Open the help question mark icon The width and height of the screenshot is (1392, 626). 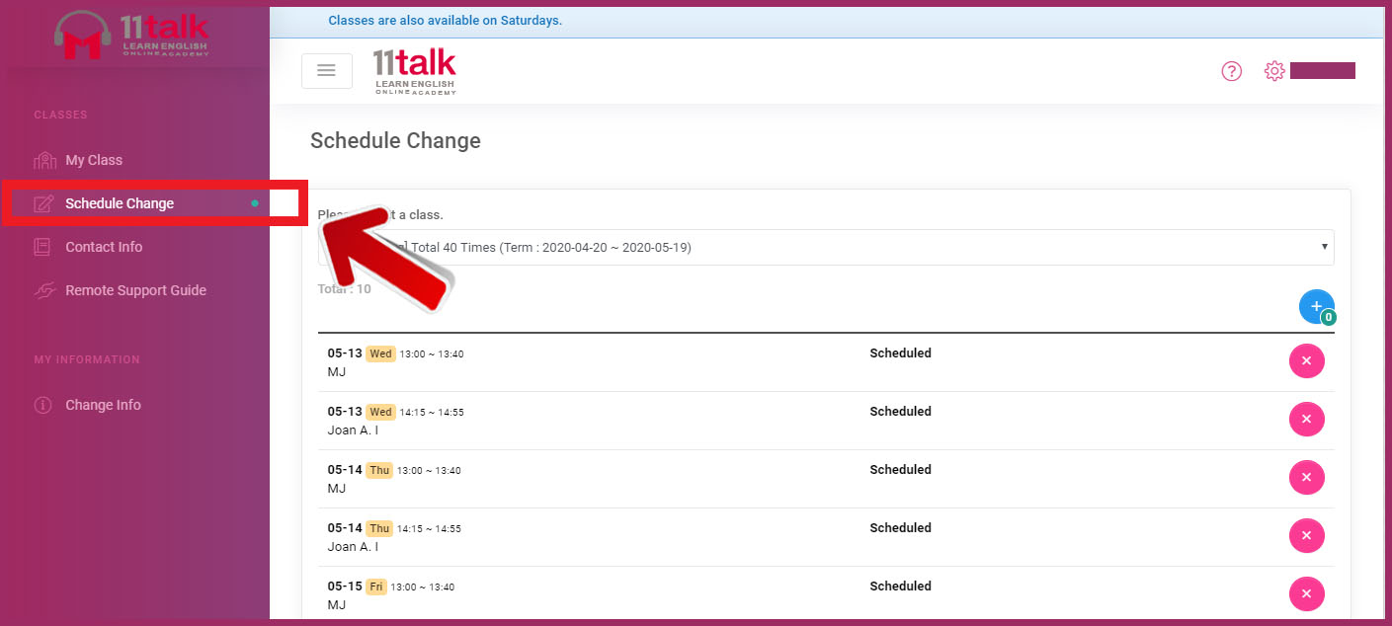(x=1231, y=71)
